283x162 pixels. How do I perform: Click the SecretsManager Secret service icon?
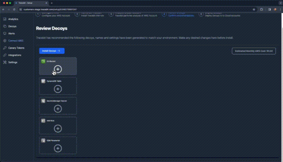(43, 101)
